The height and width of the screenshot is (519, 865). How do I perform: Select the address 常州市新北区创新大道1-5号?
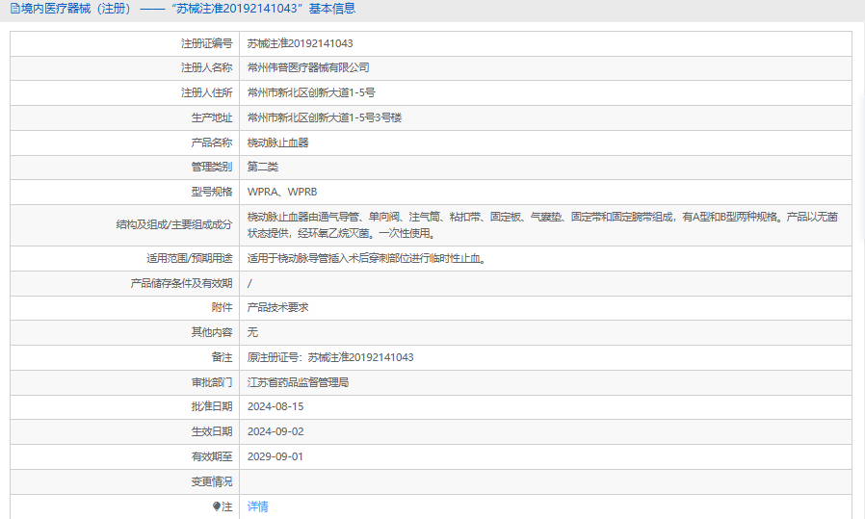tap(311, 92)
